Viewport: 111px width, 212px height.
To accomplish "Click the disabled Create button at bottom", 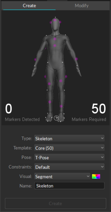I will click(55, 203).
